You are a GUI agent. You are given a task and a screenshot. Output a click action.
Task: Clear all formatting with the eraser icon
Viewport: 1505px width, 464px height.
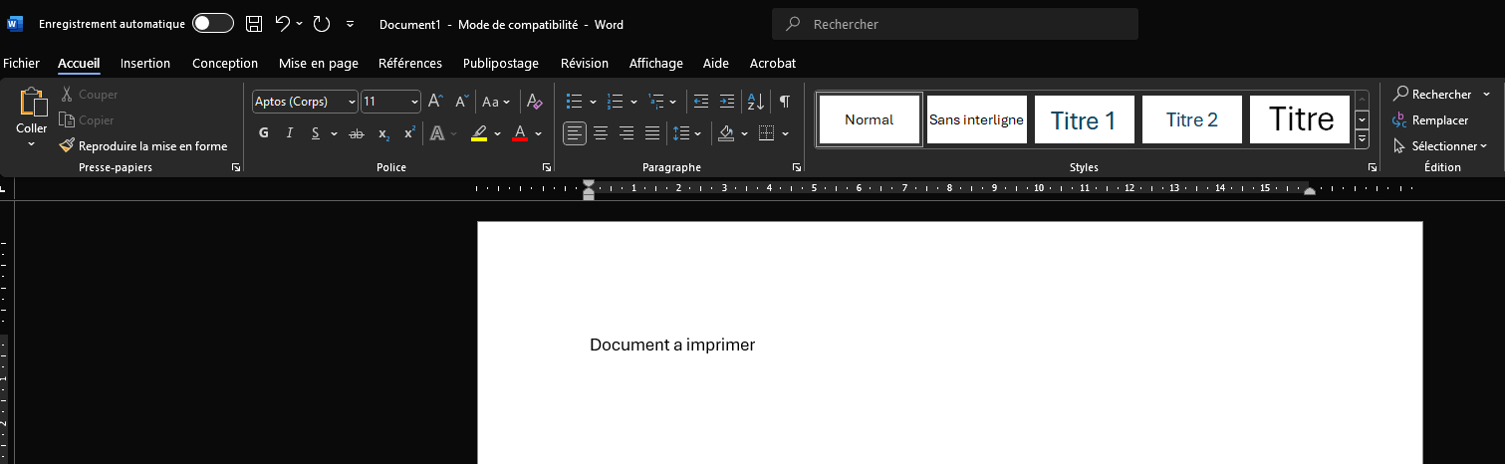[534, 102]
